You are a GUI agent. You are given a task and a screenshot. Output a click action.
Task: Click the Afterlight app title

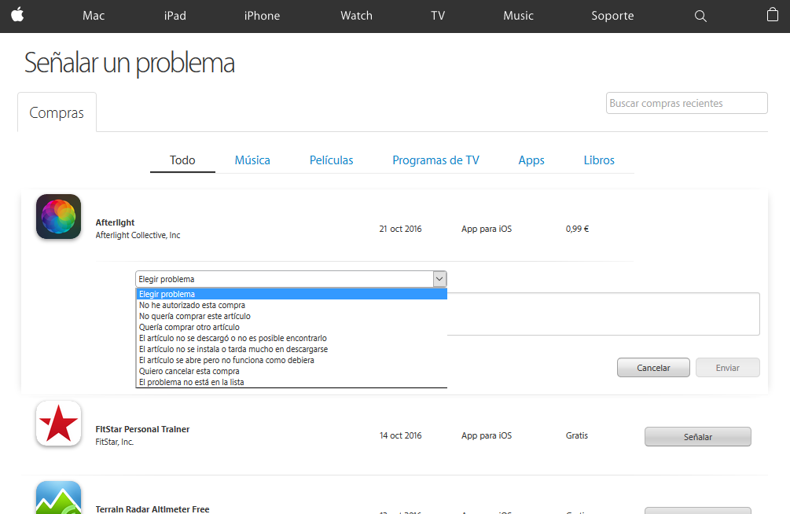[115, 222]
